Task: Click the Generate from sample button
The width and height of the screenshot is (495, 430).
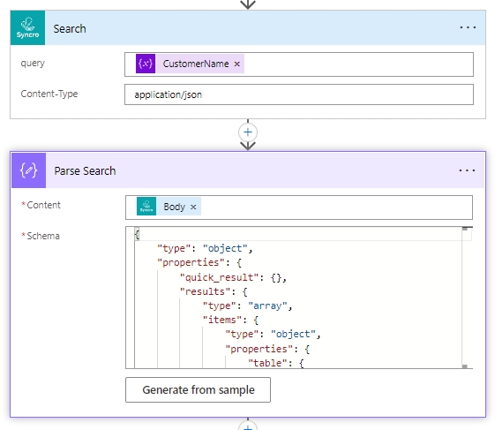Action: pos(198,390)
